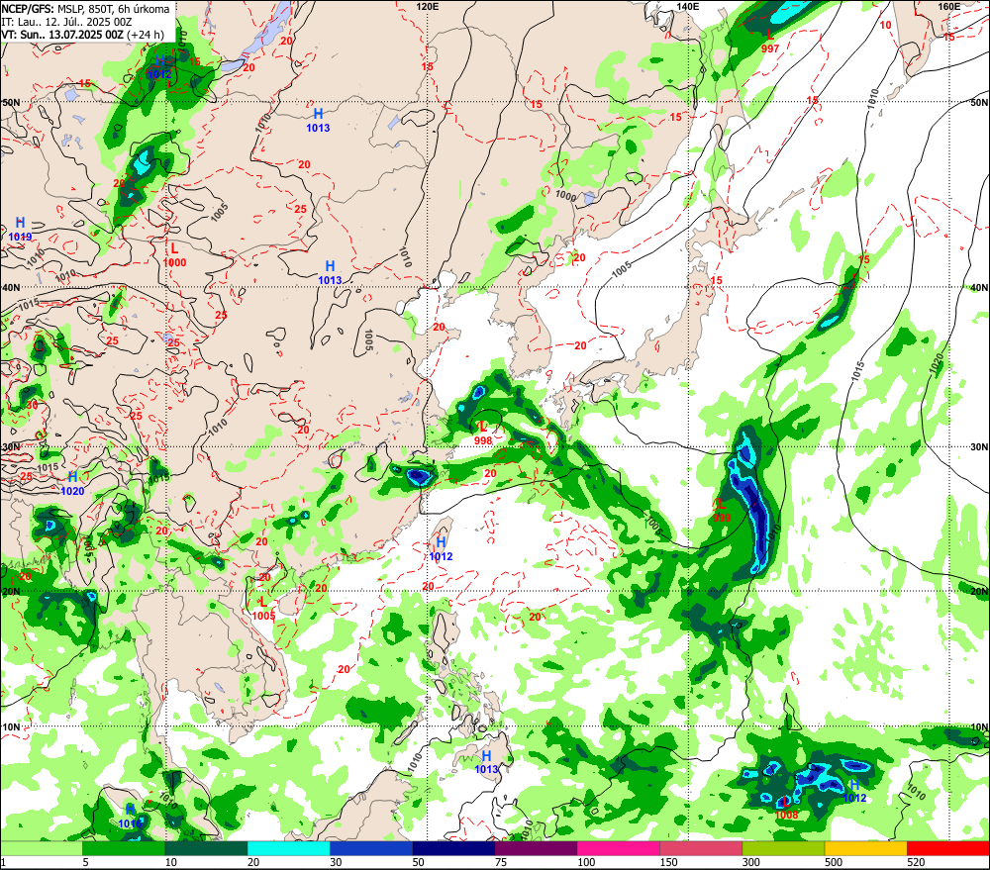Click the legend value "75"

pos(501,862)
